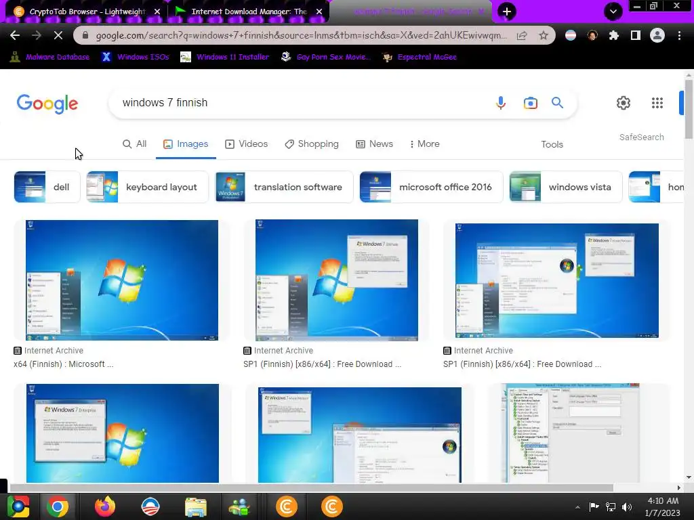Open the Google apps grid
Image resolution: width=694 pixels, height=520 pixels.
(657, 103)
